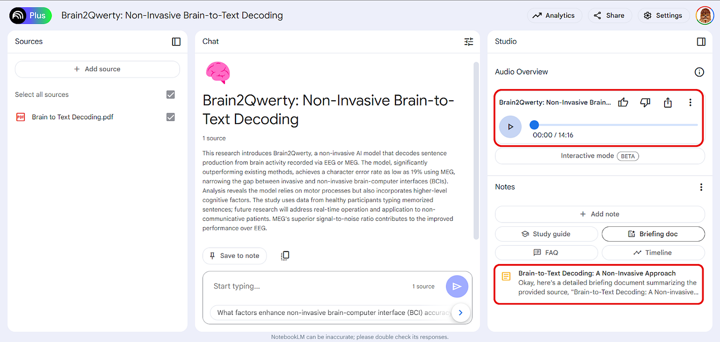720x342 pixels.
Task: Open Brain to Text Decoding.pdf source
Action: (x=73, y=117)
